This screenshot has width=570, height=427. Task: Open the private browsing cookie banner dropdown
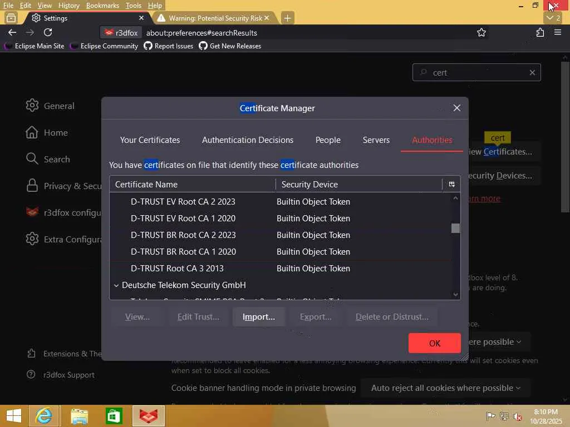[x=446, y=388]
